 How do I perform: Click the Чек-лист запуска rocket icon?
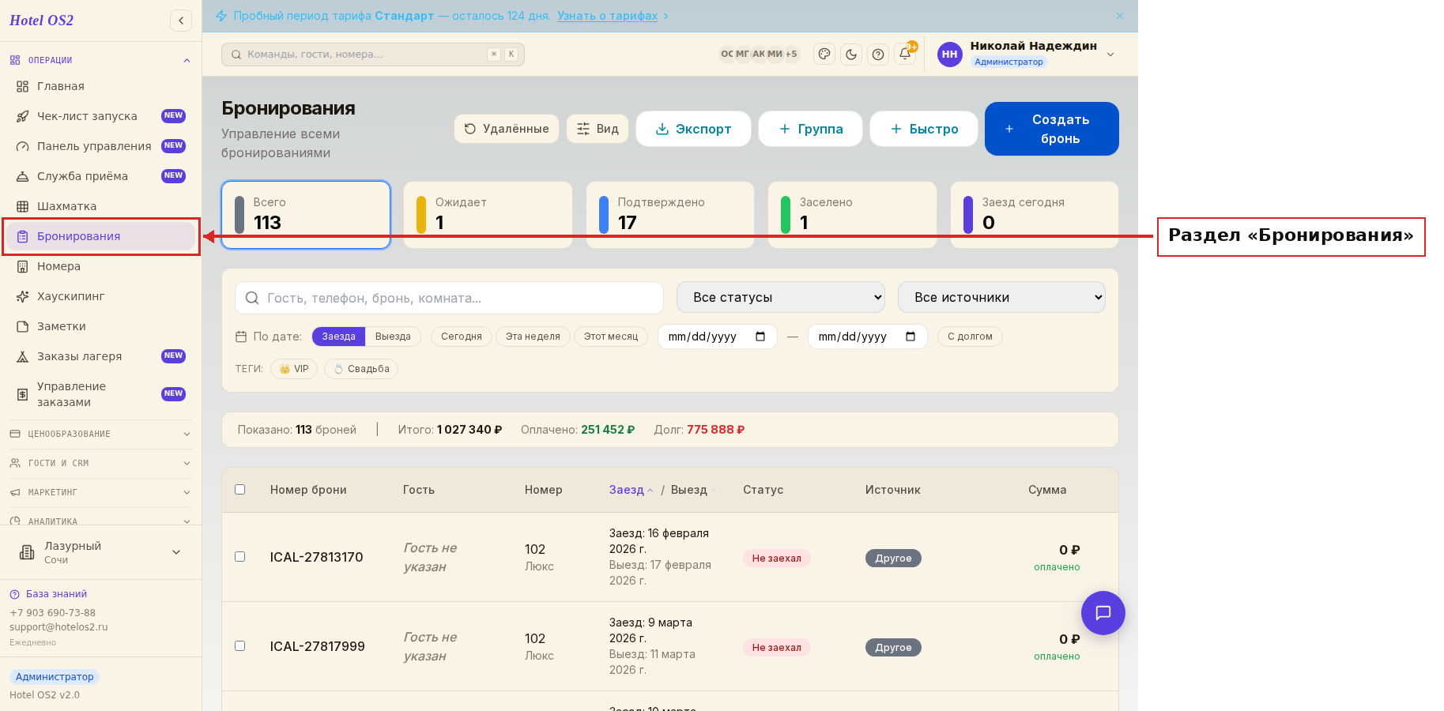click(23, 116)
